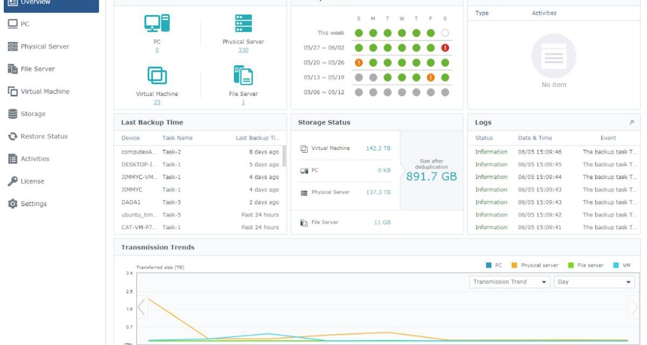Sort by the Task Name column header
The width and height of the screenshot is (647, 345).
click(177, 138)
